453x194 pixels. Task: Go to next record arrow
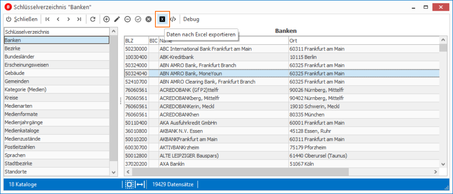point(68,19)
